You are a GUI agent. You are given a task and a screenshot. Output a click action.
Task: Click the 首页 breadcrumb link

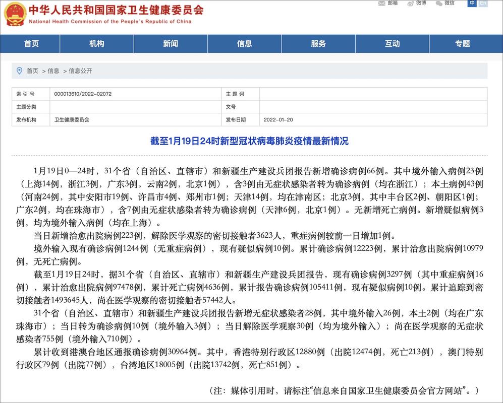click(32, 71)
